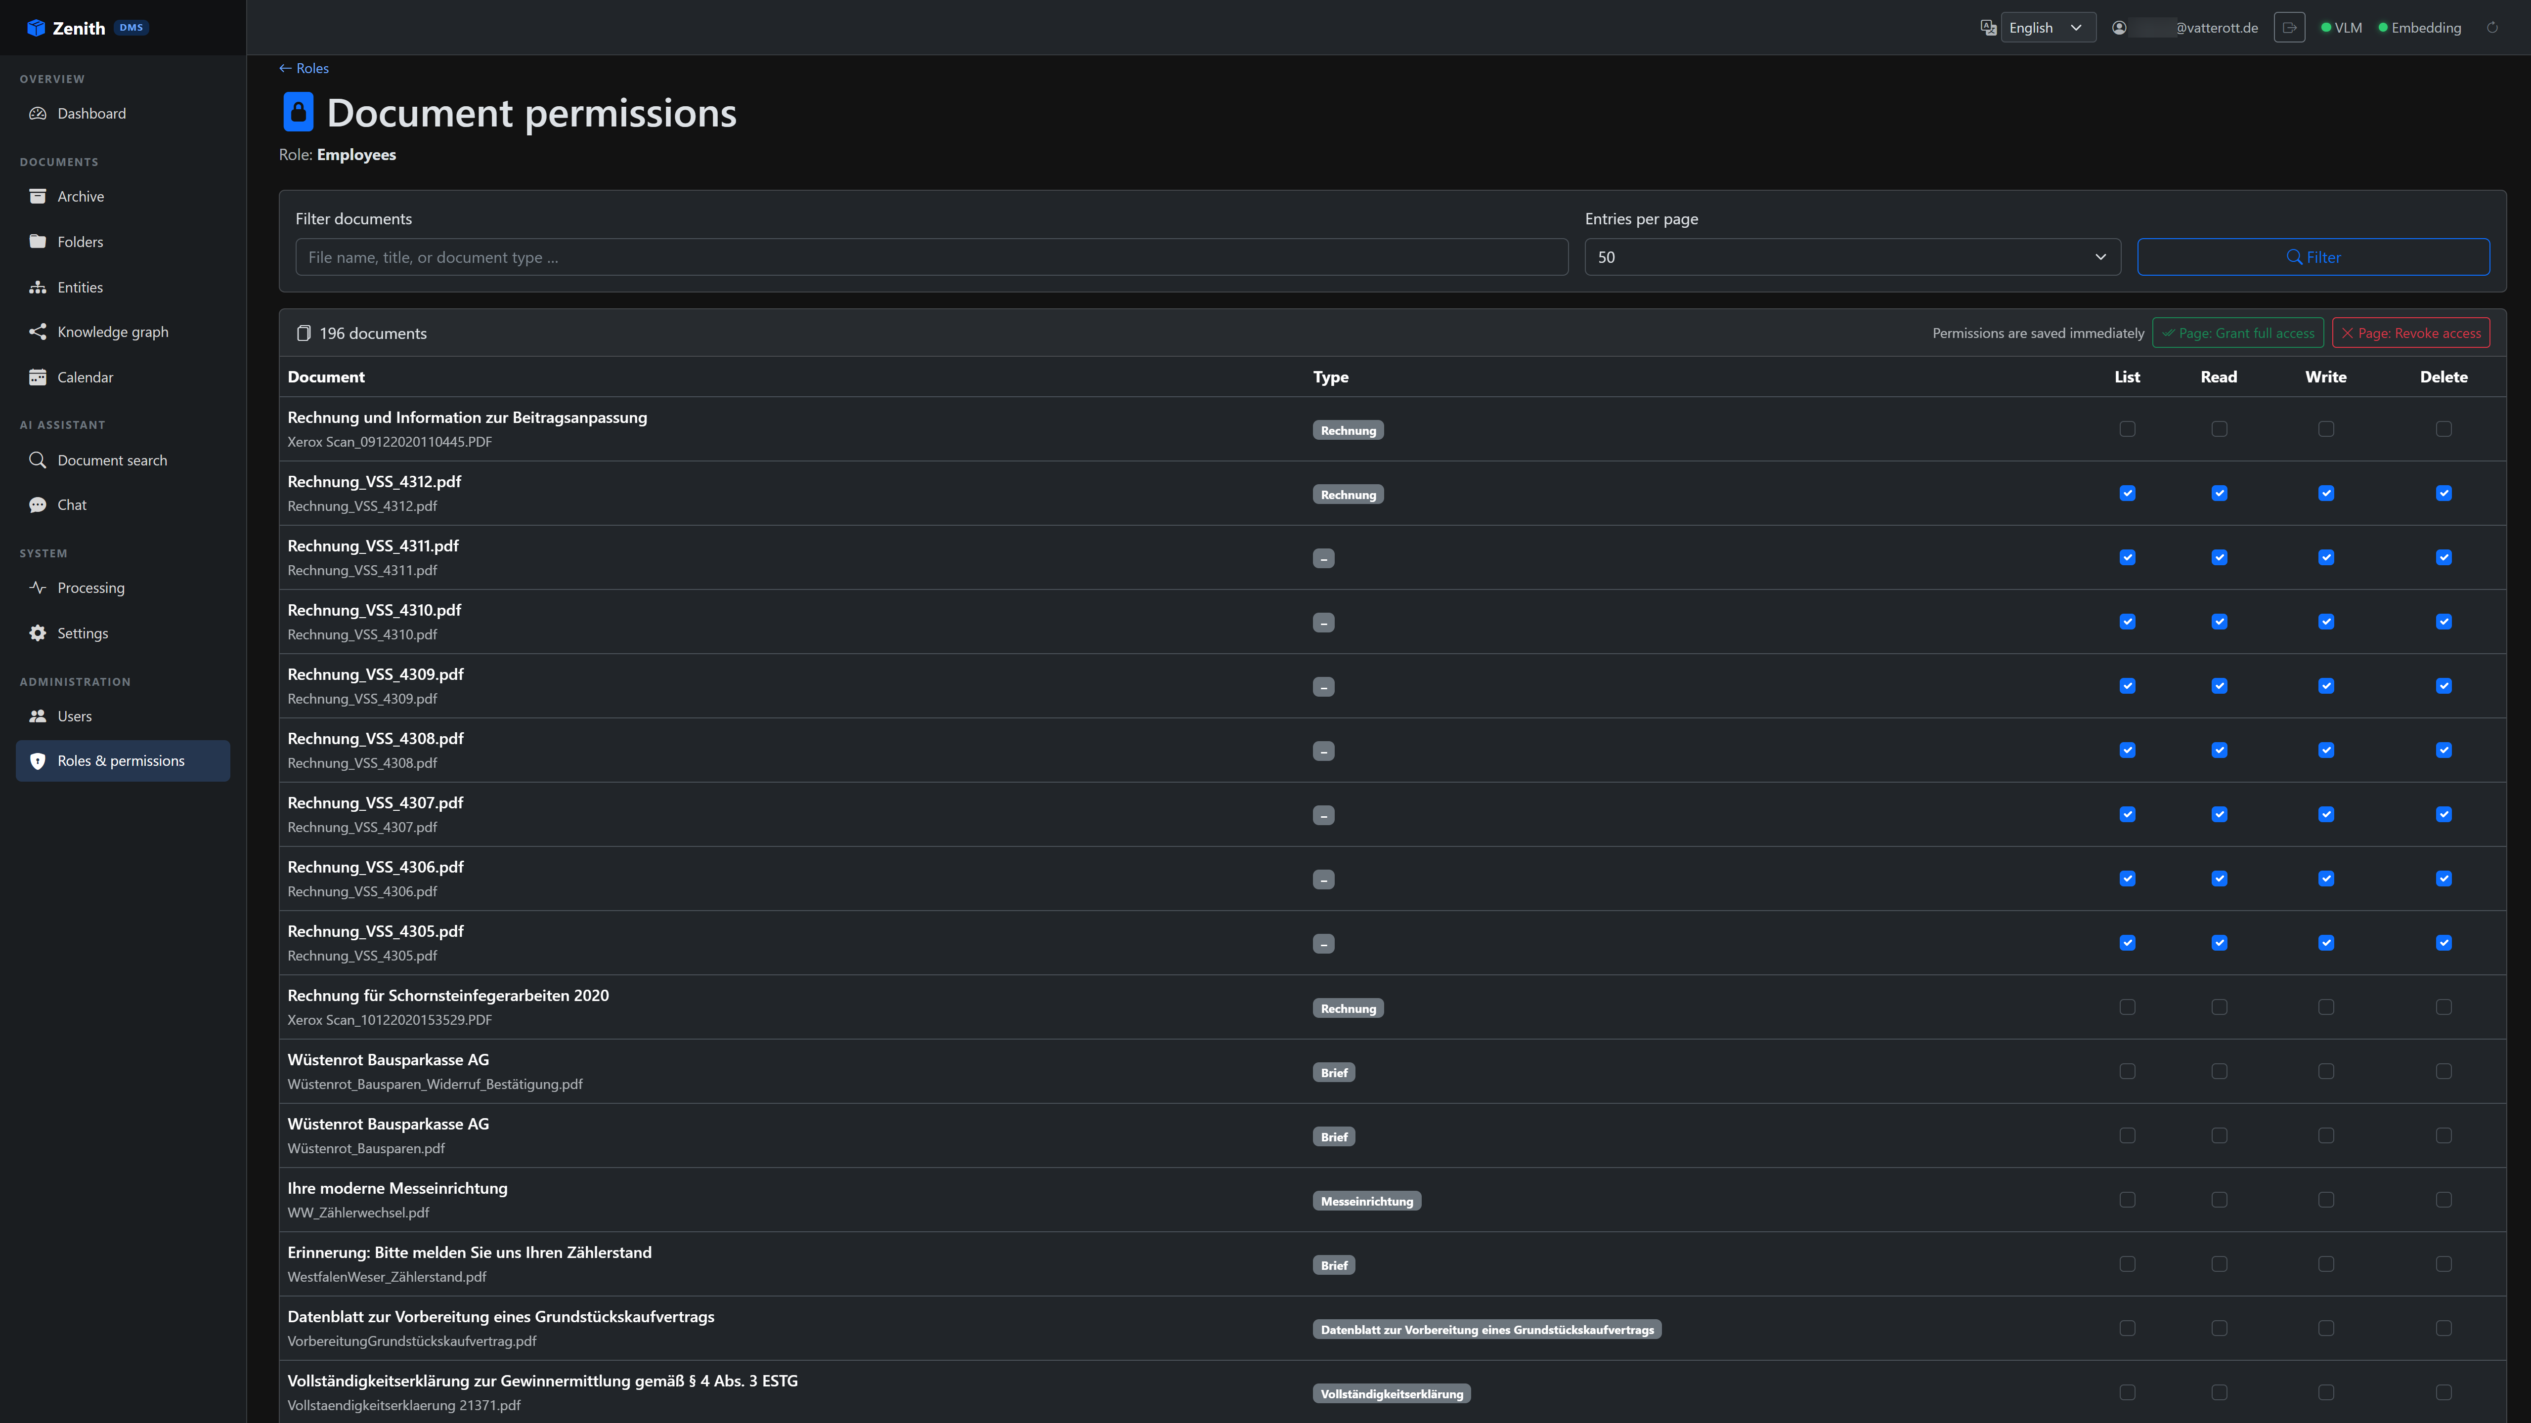The height and width of the screenshot is (1423, 2531).
Task: Click the Settings gear icon
Action: click(38, 632)
